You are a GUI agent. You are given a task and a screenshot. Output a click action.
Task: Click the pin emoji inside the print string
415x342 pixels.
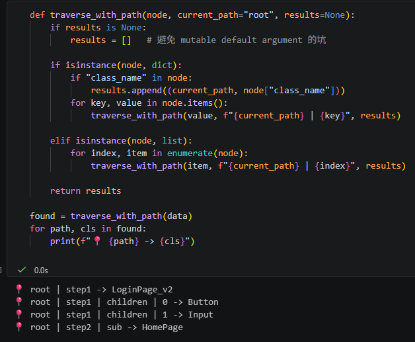[97, 241]
